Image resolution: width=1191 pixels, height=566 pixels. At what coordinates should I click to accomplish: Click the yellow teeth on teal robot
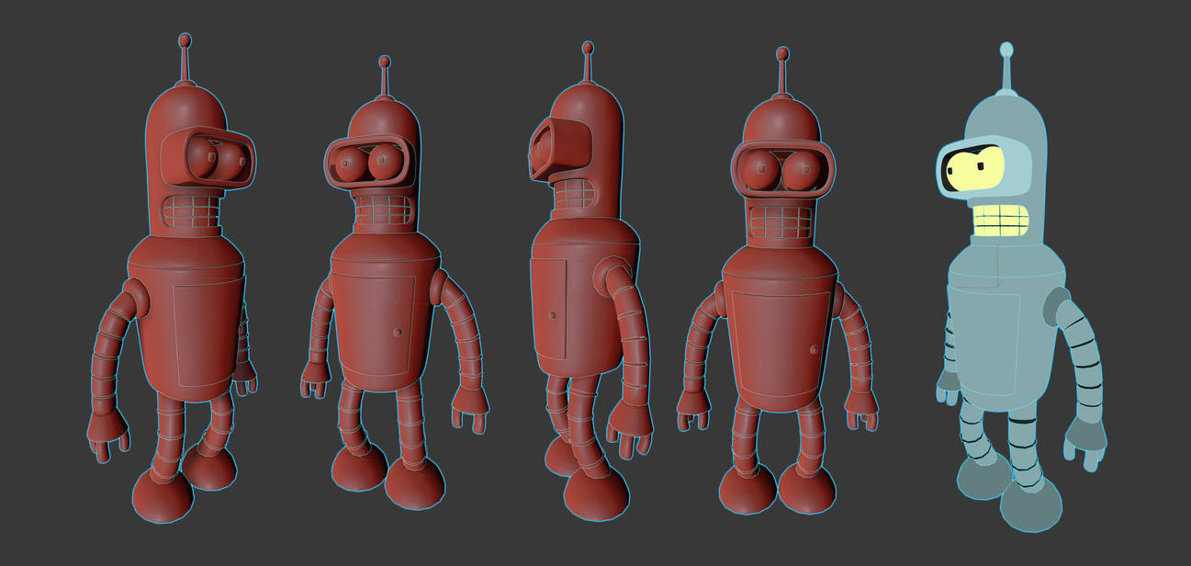[x=1001, y=221]
